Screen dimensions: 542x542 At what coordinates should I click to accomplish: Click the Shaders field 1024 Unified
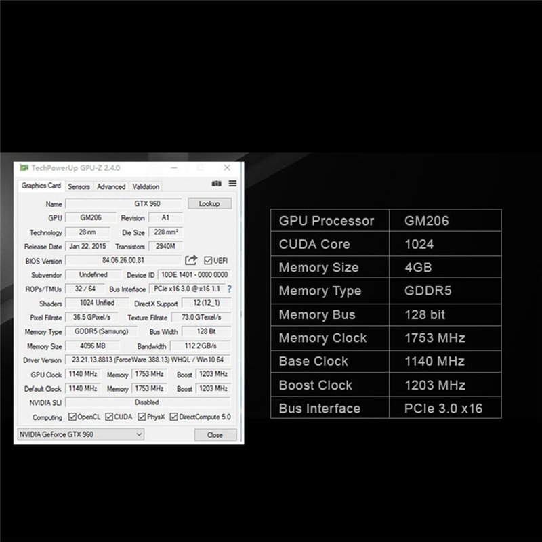pos(97,303)
